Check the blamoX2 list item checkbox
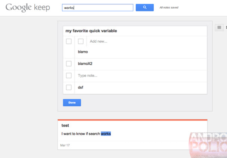Screen dimensions: 227x158 (x=69, y=64)
